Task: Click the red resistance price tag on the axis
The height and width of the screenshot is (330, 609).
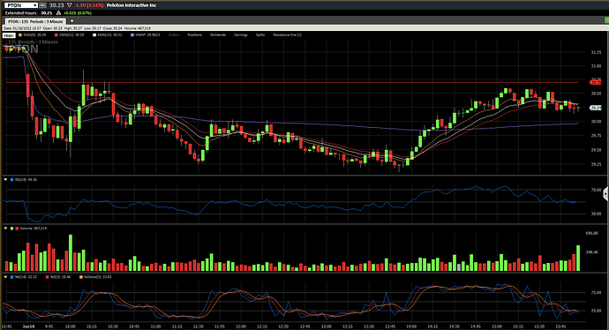Action: tap(596, 82)
